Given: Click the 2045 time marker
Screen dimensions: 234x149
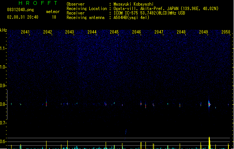Looking at the screenshot, I should [x=114, y=32].
